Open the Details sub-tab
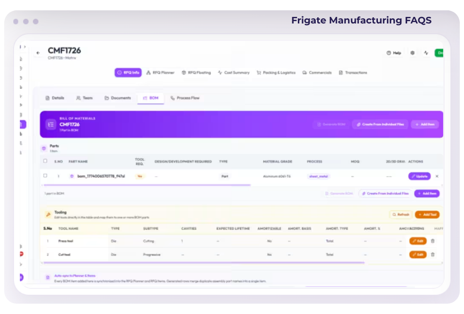 coord(55,98)
